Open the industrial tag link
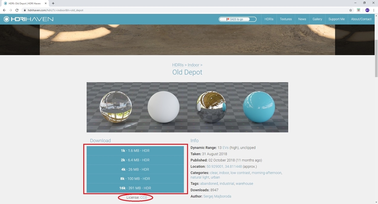The height and width of the screenshot is (204, 378). pyautogui.click(x=227, y=184)
